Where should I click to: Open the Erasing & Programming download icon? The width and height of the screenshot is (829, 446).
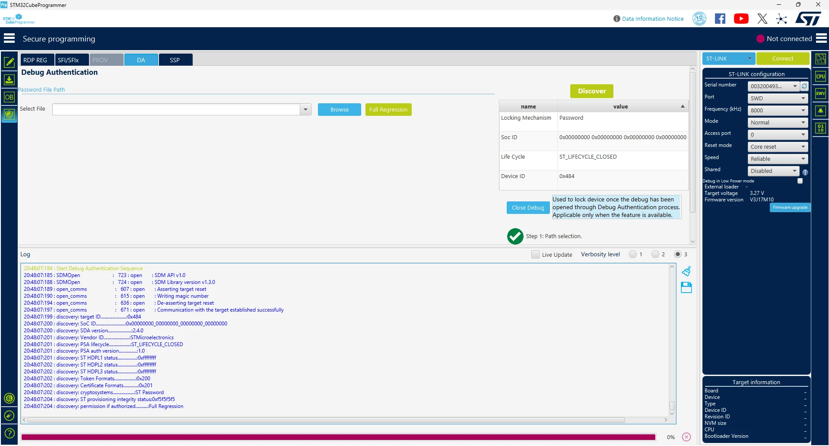pyautogui.click(x=9, y=80)
